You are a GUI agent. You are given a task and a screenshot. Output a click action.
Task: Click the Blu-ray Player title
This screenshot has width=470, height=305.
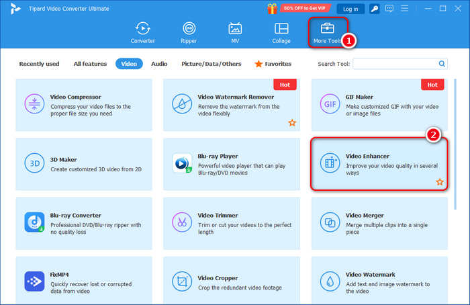point(218,157)
